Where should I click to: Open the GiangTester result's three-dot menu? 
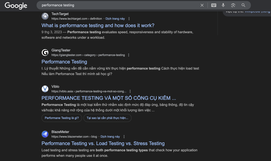(129, 55)
